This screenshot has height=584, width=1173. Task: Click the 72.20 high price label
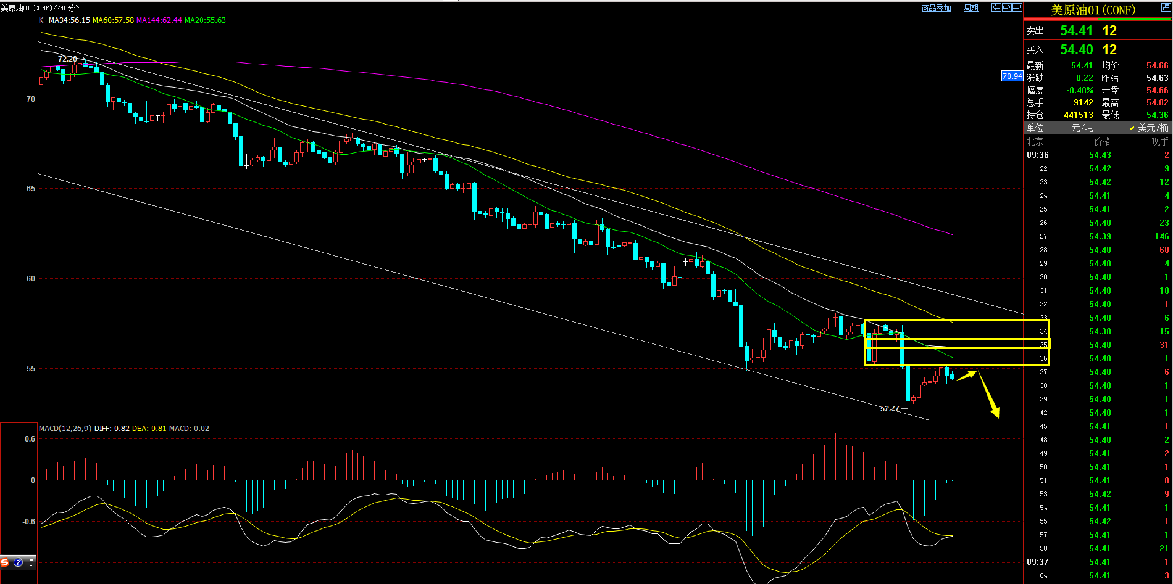coord(67,59)
